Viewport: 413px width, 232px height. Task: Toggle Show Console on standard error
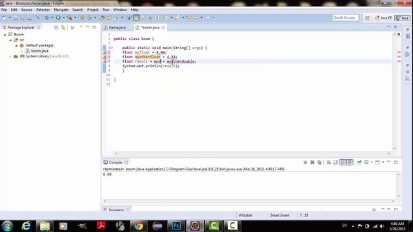click(350, 162)
